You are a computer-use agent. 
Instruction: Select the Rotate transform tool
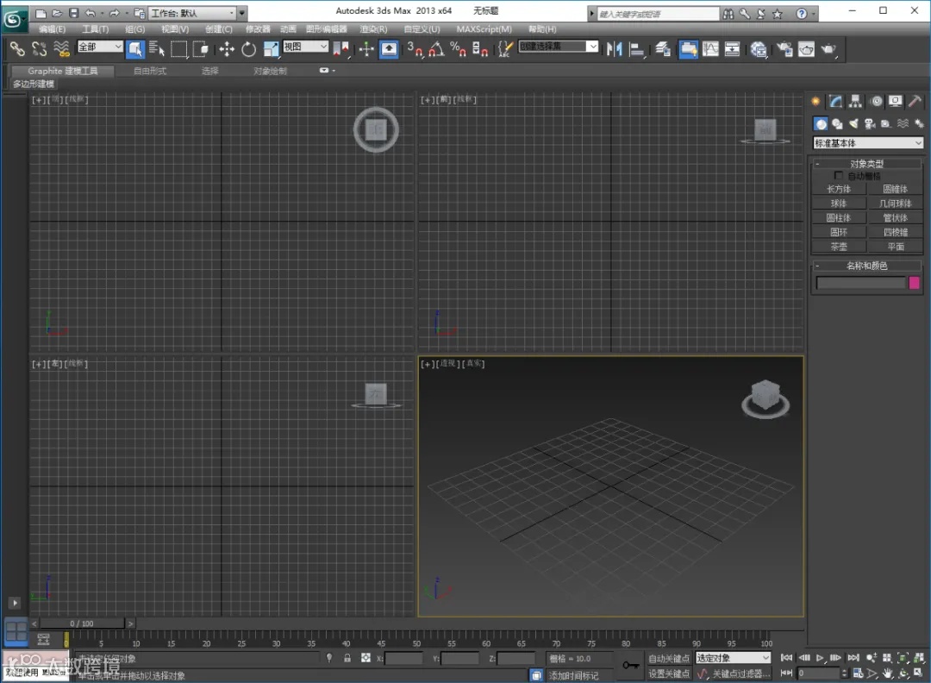[x=249, y=49]
